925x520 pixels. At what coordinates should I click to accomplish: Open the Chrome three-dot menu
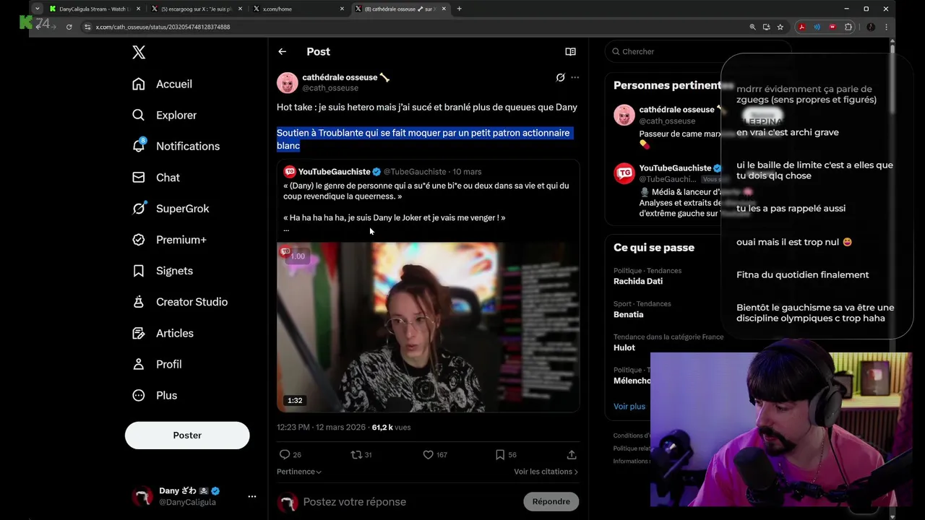click(x=886, y=27)
